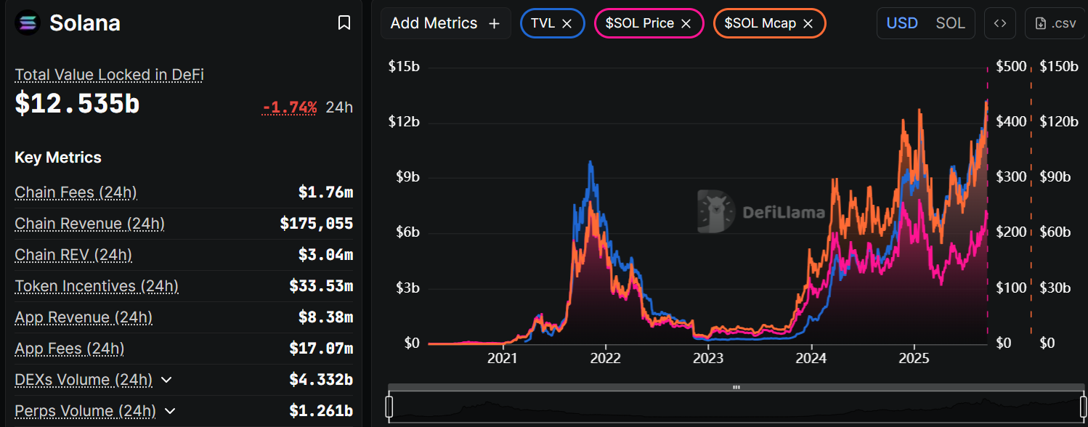Click the left handle of the range slider
The height and width of the screenshot is (427, 1088).
[x=389, y=407]
